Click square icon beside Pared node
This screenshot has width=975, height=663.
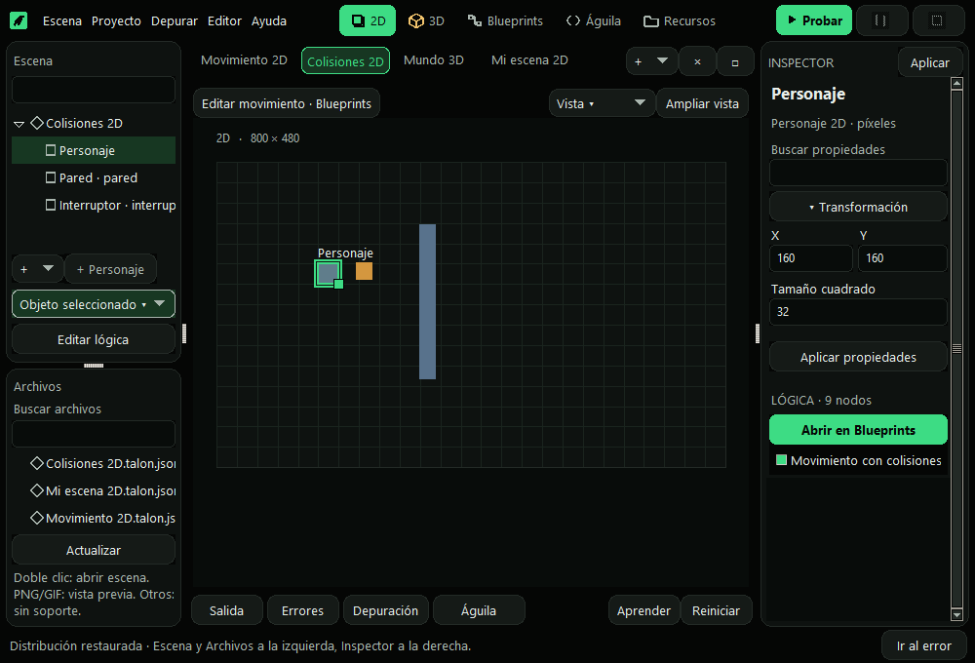(51, 177)
